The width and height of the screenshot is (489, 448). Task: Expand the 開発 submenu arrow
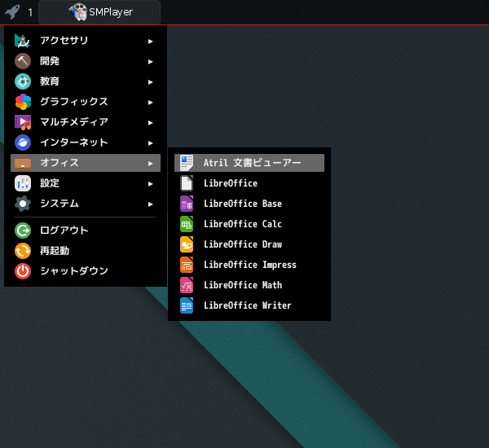(150, 62)
